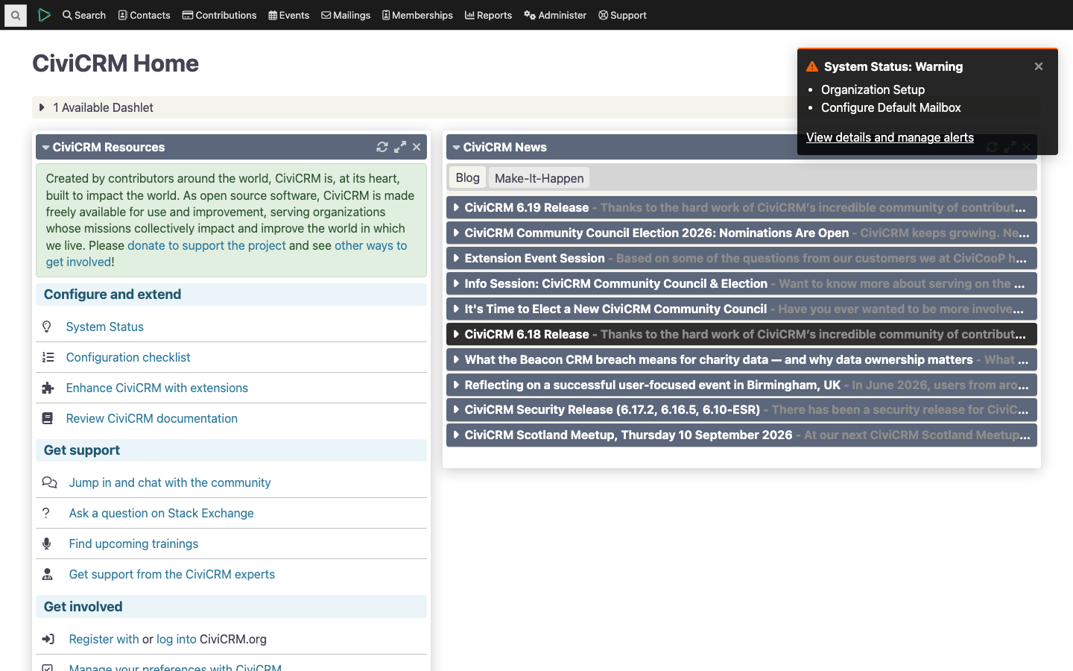Open Find upcoming trainings link
The width and height of the screenshot is (1073, 671).
(x=134, y=544)
